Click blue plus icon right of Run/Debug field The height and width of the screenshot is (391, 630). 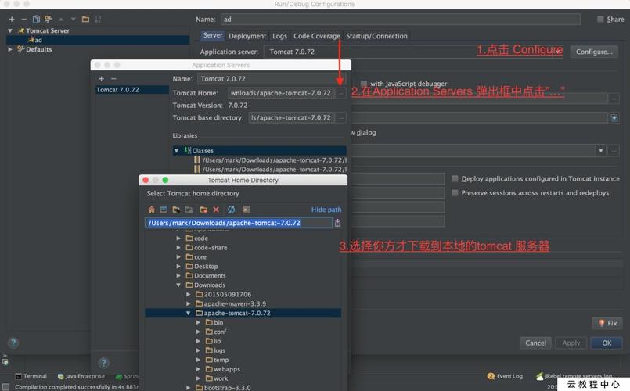click(614, 118)
